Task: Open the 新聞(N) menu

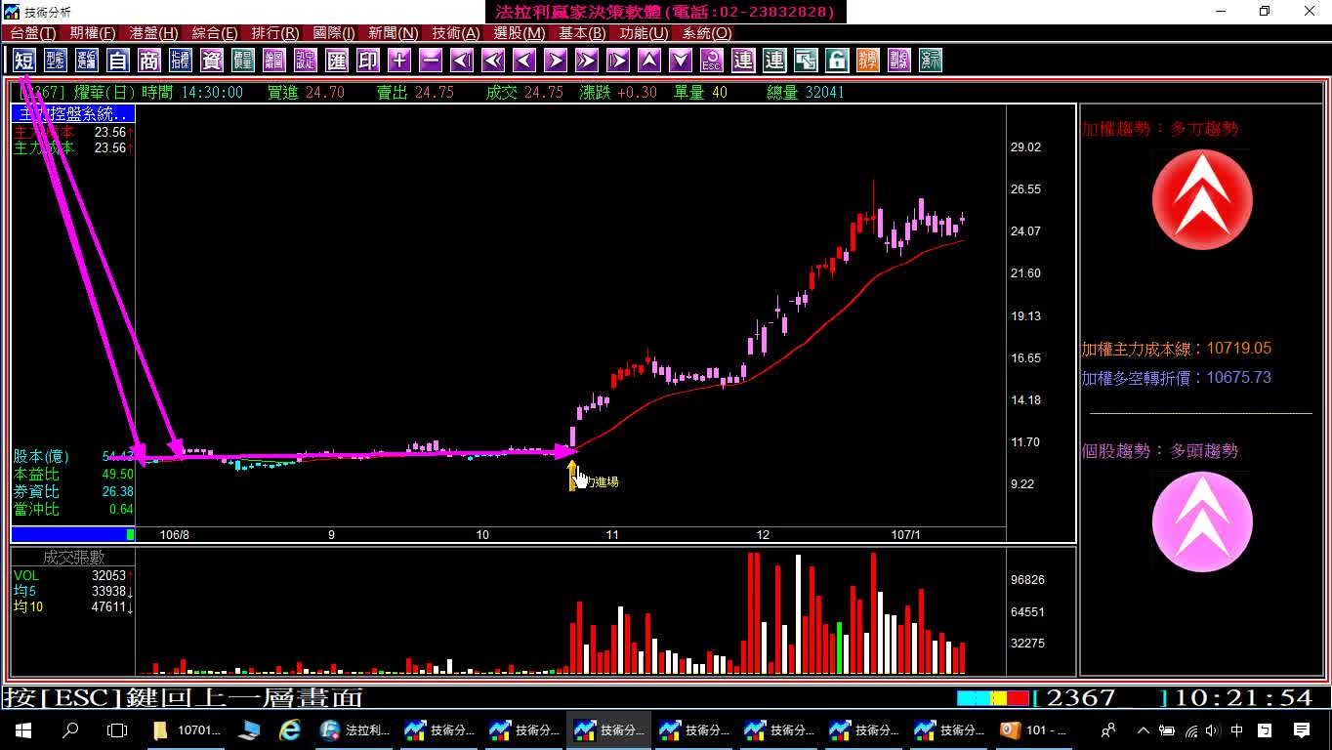Action: 394,33
